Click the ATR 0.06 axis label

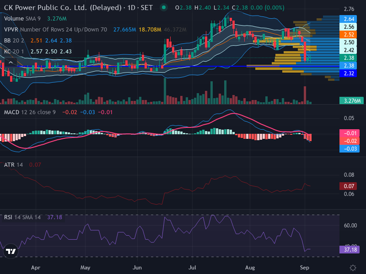click(349, 194)
